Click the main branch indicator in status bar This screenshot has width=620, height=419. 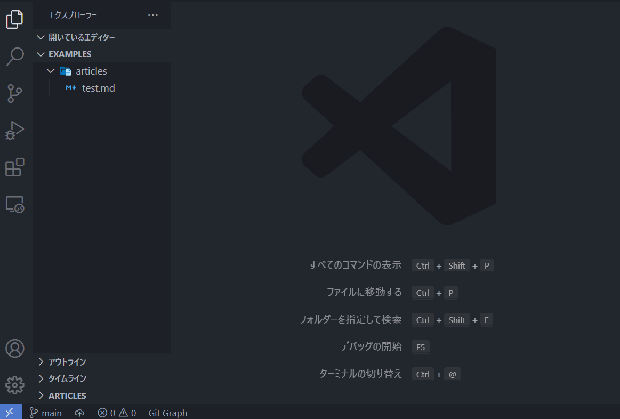pos(46,413)
